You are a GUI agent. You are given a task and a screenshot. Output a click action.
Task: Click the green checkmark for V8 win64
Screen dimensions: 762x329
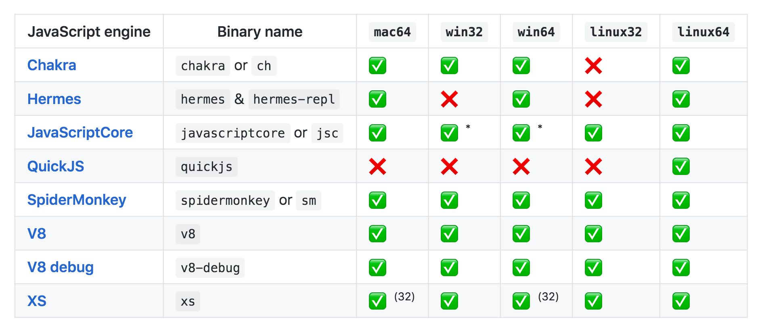521,234
